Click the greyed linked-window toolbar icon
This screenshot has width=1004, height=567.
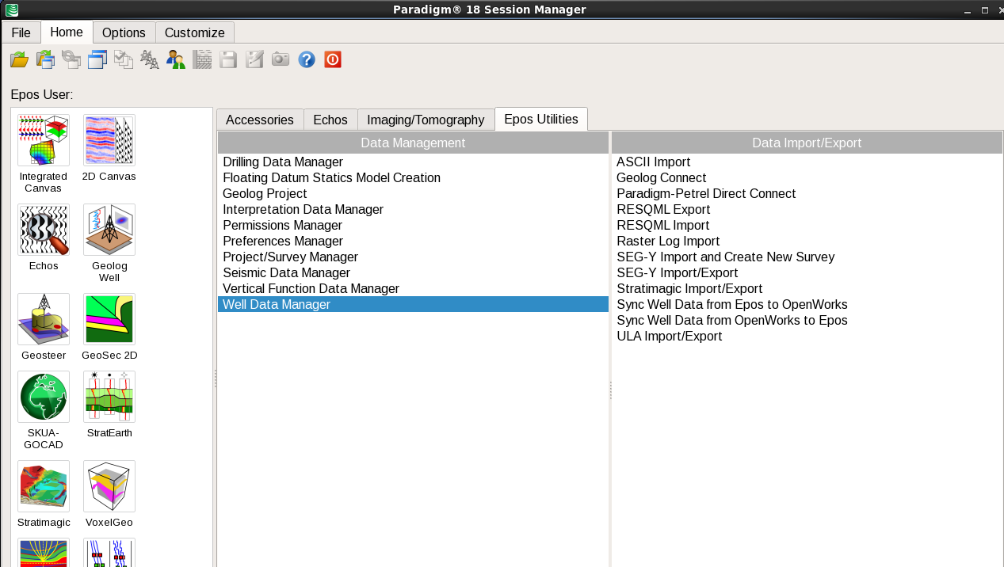(x=71, y=59)
